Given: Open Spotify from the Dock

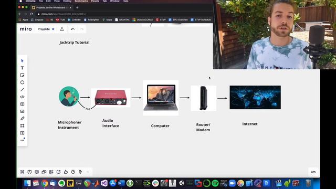Looking at the screenshot, I should coord(215,183).
